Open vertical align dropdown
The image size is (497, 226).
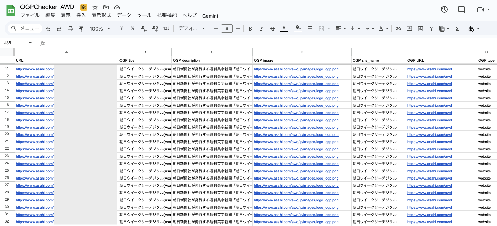(x=355, y=29)
